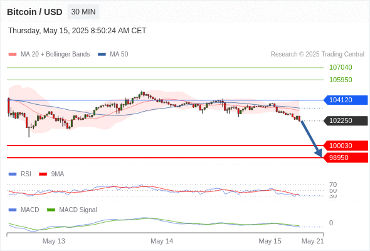Click the 30 MIN timeframe badge
370x251 pixels.
tap(83, 12)
